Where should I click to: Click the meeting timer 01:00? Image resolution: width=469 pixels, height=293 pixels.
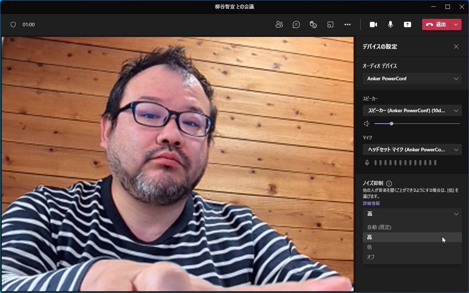click(29, 25)
